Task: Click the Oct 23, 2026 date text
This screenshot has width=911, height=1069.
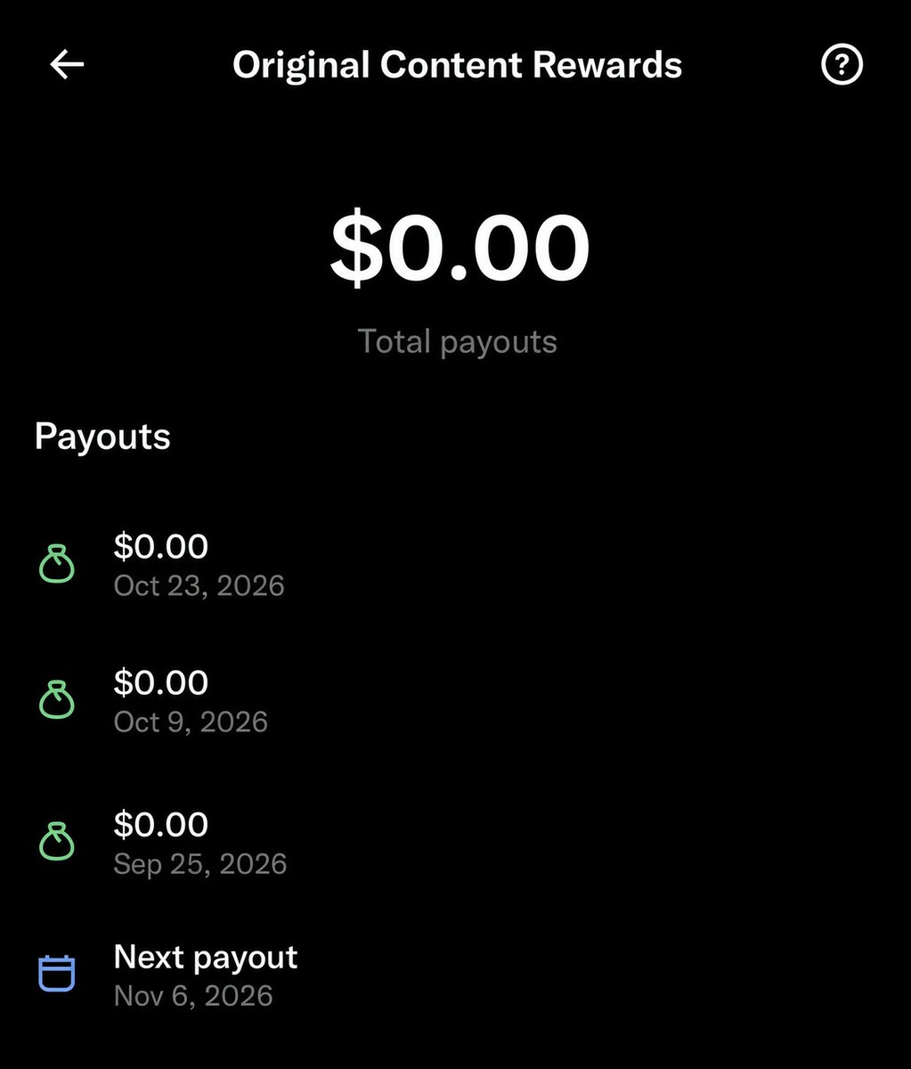Action: 199,585
